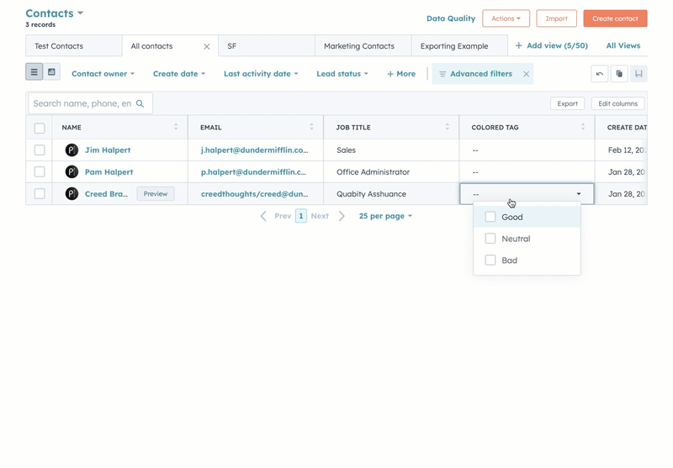Click creedthoughts email link

[255, 194]
